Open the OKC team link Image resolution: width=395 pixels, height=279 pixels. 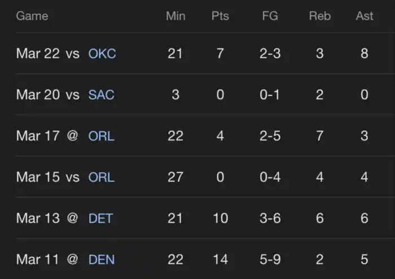click(102, 54)
